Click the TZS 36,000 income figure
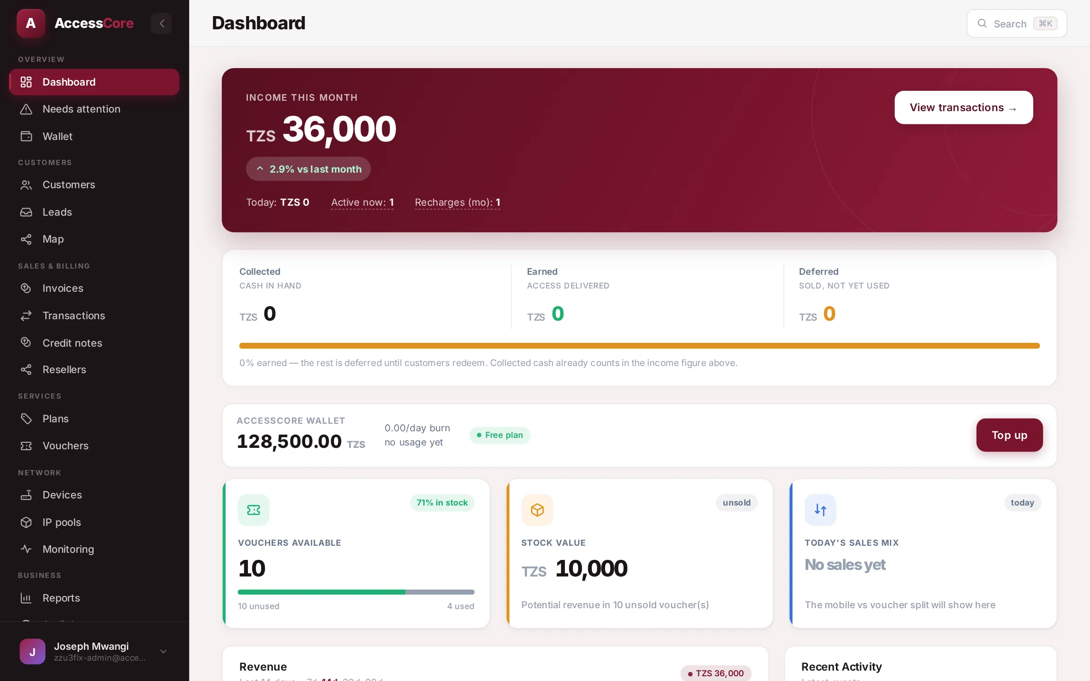The image size is (1090, 681). click(x=321, y=130)
